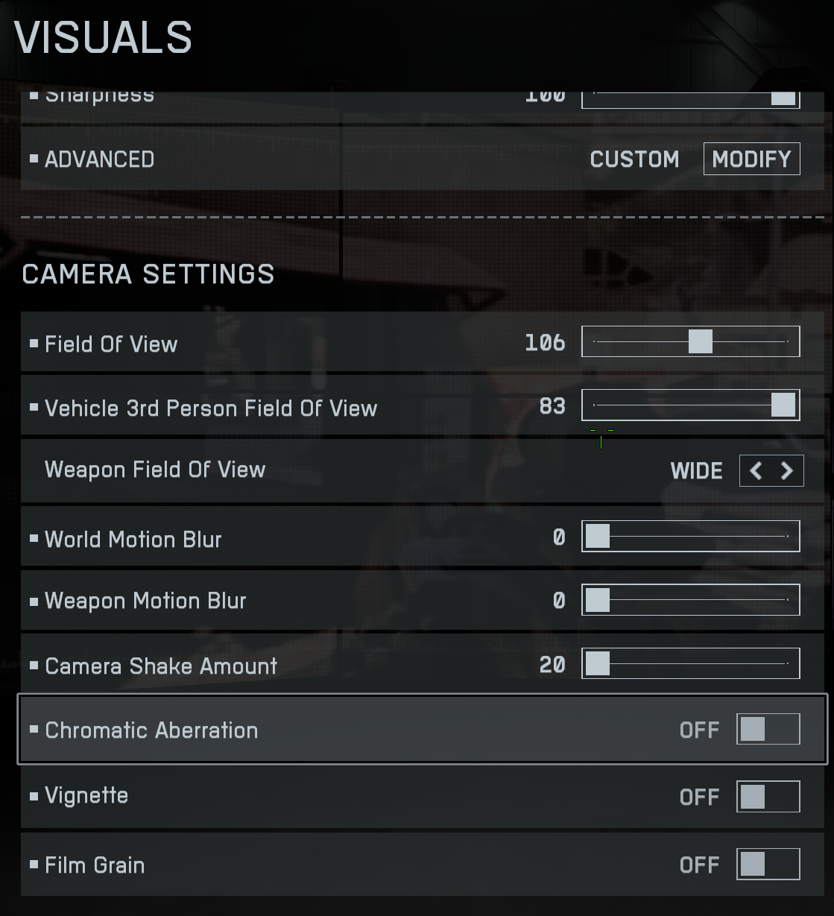Click the Field Of View value 106
834x916 pixels.
click(545, 343)
